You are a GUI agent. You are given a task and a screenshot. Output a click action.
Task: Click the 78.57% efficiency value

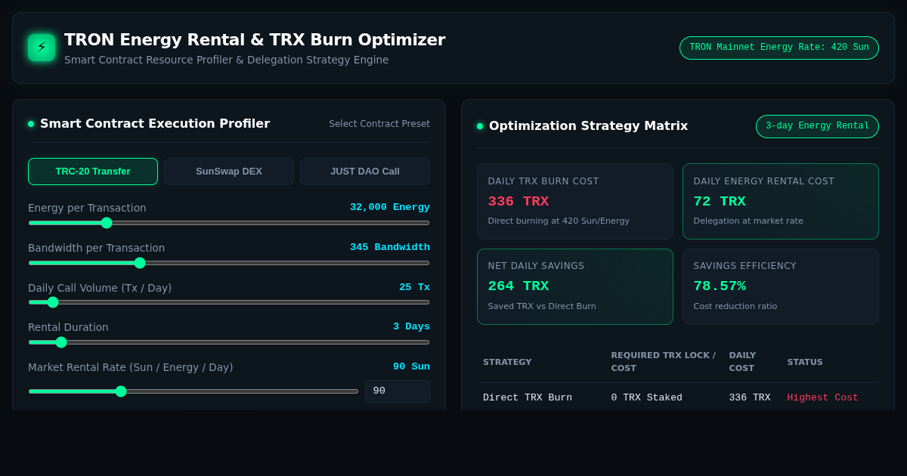pyautogui.click(x=720, y=286)
